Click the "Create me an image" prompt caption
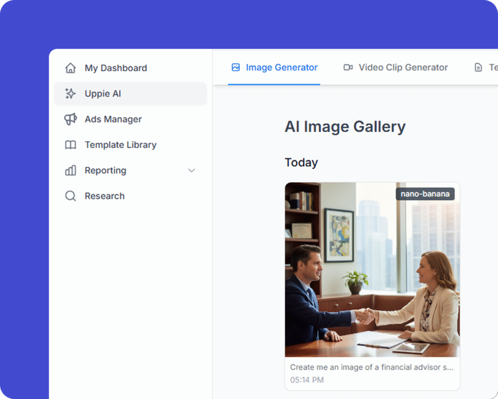 (372, 367)
